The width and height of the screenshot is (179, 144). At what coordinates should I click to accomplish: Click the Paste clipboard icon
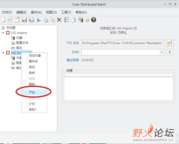[52, 20]
